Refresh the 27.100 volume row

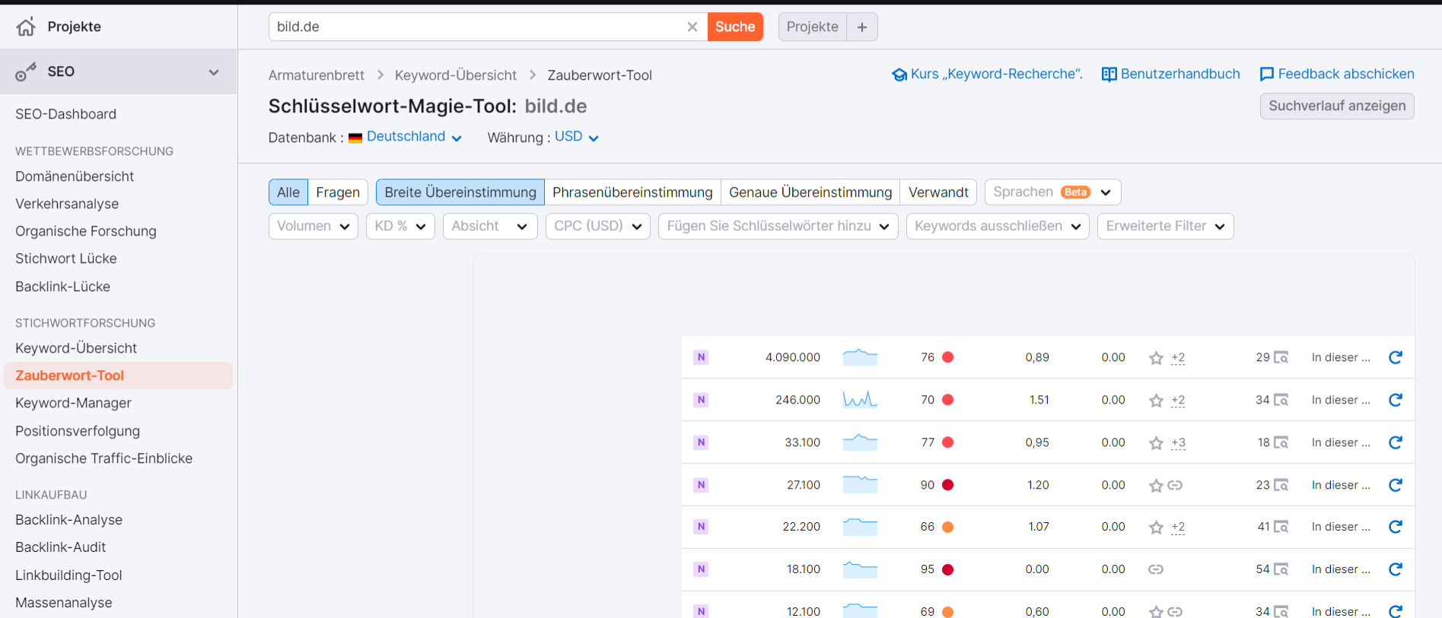(1396, 485)
